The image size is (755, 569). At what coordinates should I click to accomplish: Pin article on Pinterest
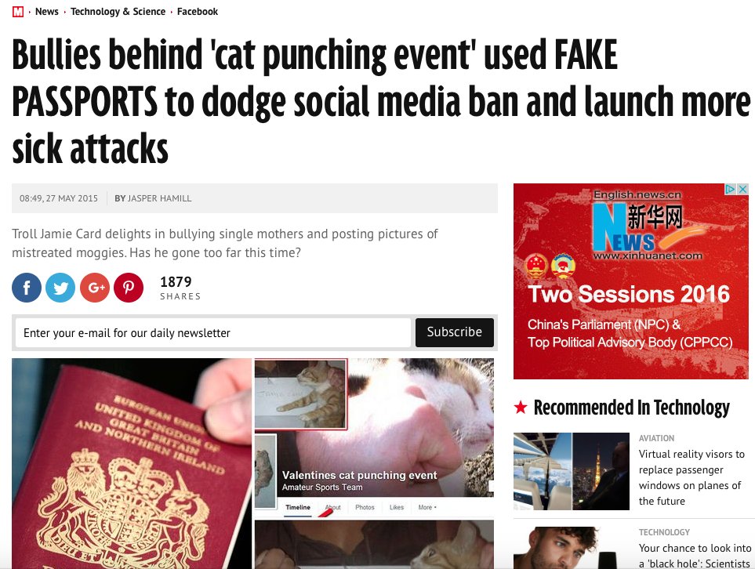[x=129, y=288]
